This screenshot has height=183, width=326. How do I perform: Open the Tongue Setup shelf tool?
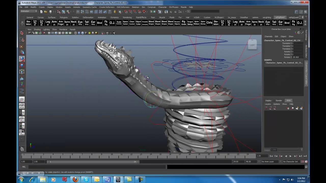coord(190,23)
